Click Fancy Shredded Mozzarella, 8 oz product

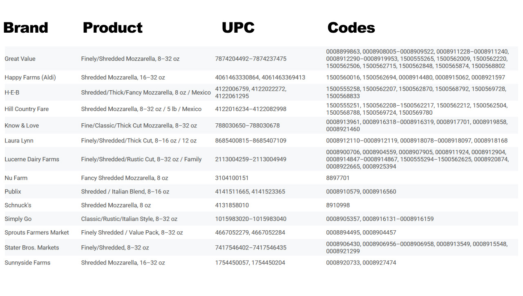tap(125, 178)
